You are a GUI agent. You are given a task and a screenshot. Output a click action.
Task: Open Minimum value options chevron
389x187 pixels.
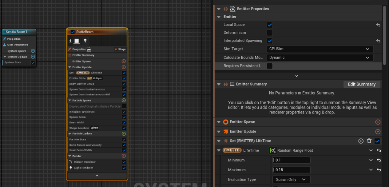coord(371,160)
